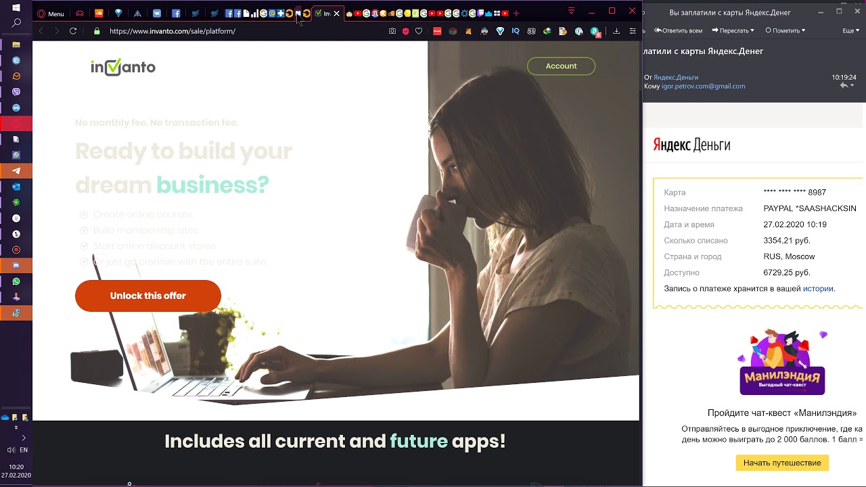This screenshot has width=866, height=487.
Task: Open the IQ extension icon
Action: (x=516, y=31)
